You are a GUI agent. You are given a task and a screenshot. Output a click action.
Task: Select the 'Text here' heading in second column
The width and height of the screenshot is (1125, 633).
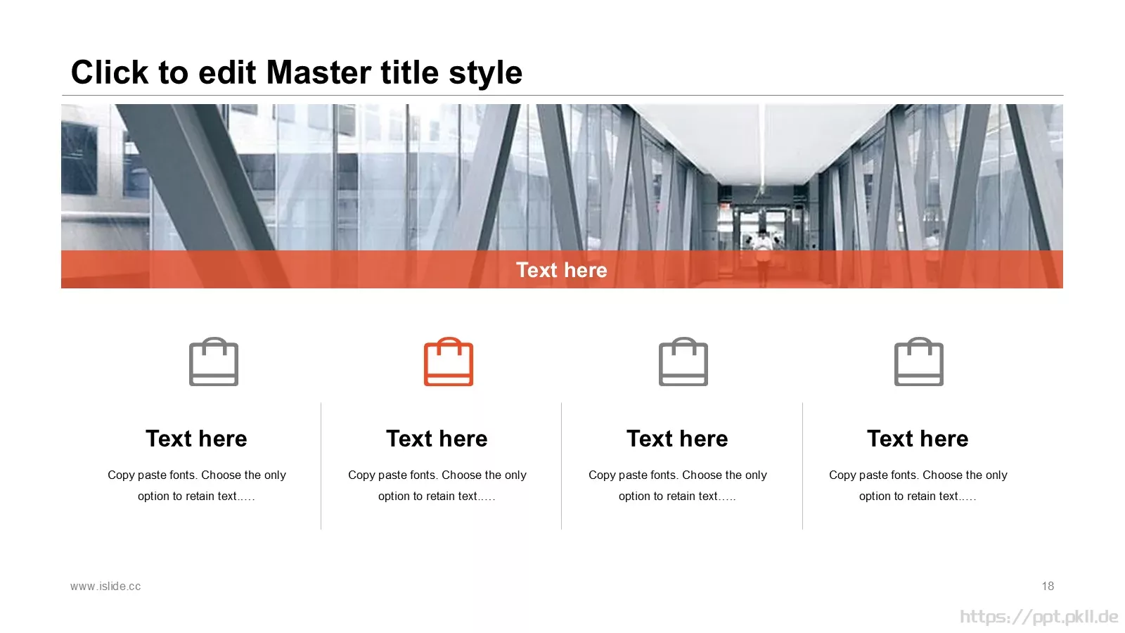(x=437, y=439)
